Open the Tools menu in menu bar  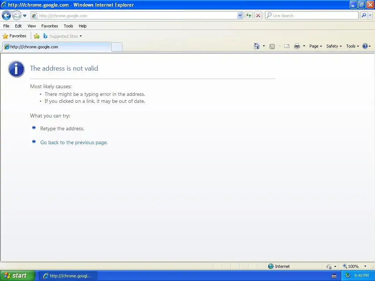[68, 26]
